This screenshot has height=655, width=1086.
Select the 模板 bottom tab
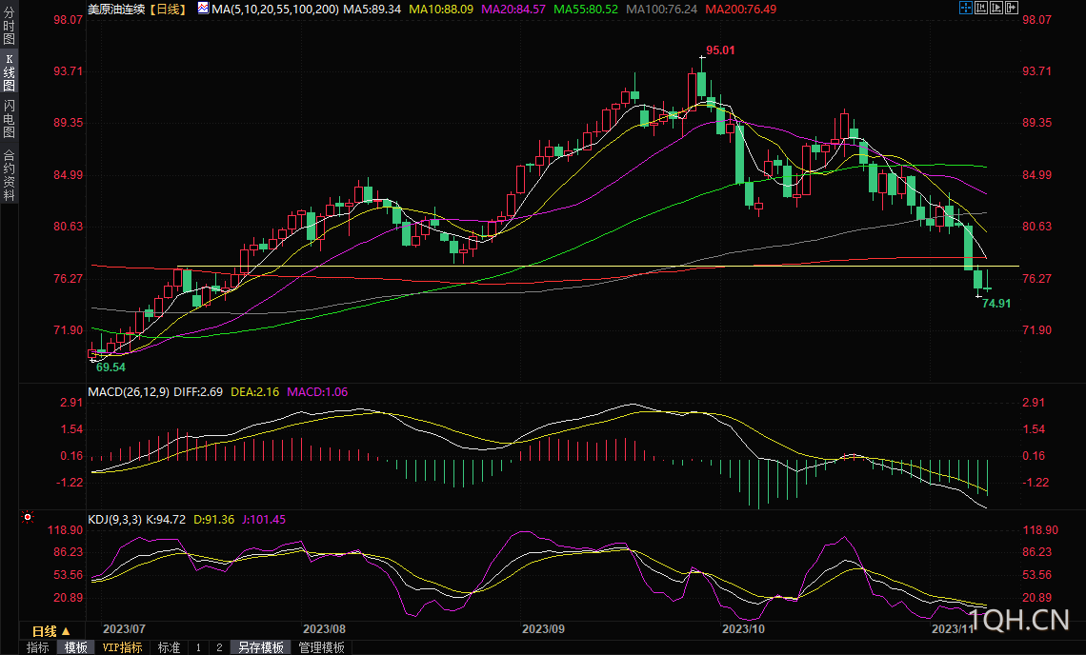coord(76,647)
